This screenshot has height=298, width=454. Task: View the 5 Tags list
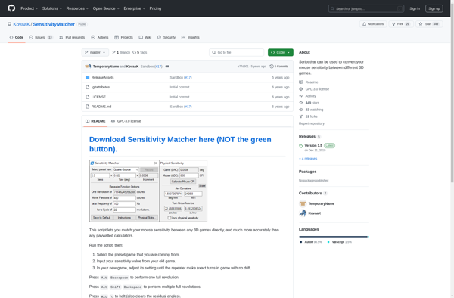[140, 52]
